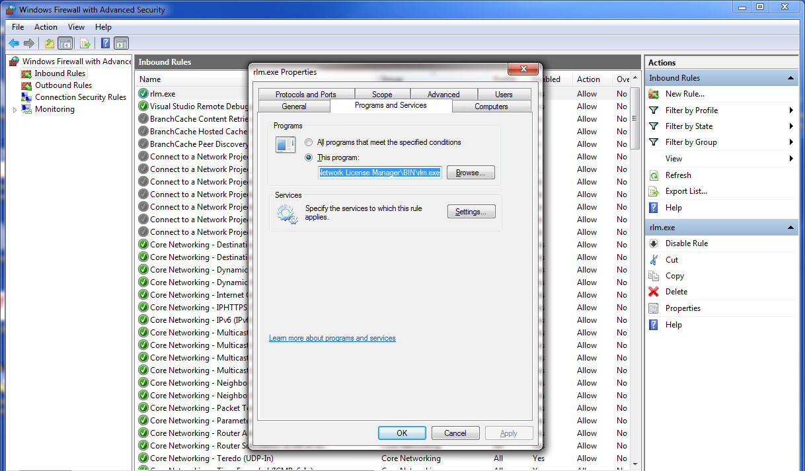Click the scissors Cut icon
This screenshot has height=471, width=805.
click(x=654, y=260)
